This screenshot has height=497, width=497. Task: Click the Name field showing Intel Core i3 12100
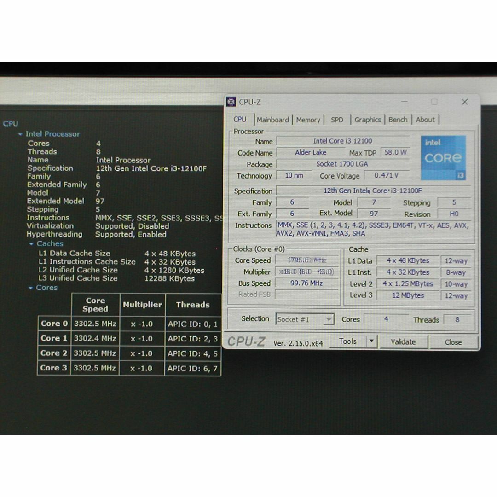(343, 141)
